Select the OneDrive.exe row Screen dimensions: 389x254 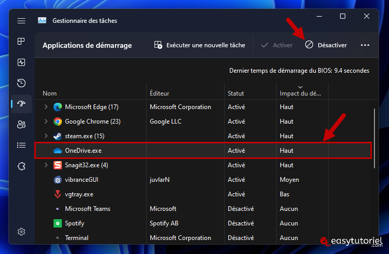(x=203, y=151)
